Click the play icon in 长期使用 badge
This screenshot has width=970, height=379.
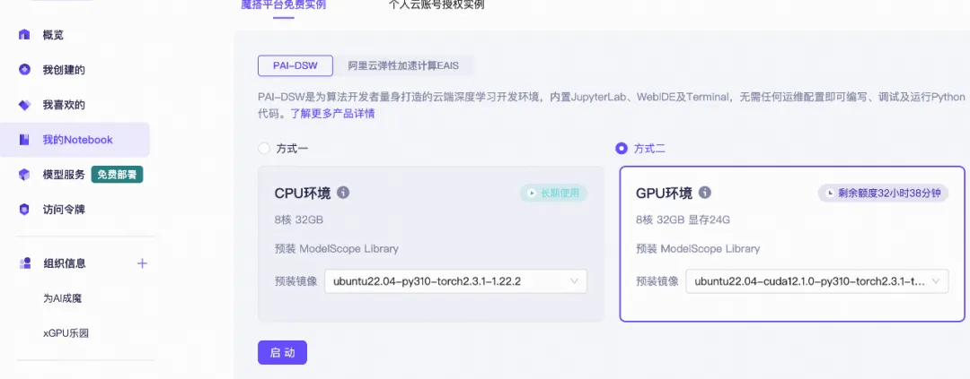[x=531, y=194]
